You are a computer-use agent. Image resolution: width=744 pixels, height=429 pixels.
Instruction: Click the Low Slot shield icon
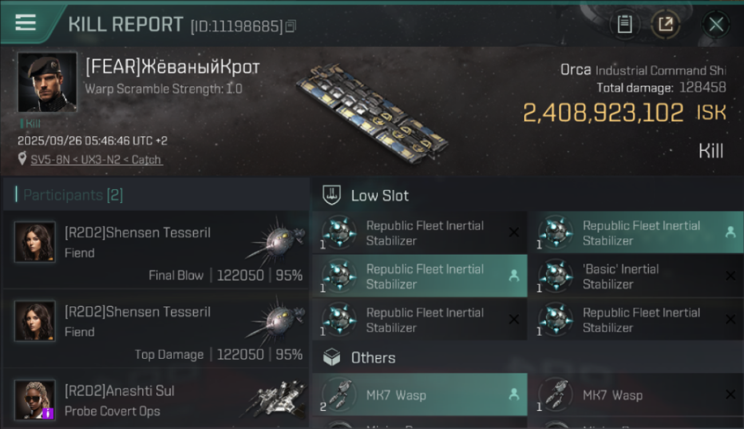[x=332, y=195]
